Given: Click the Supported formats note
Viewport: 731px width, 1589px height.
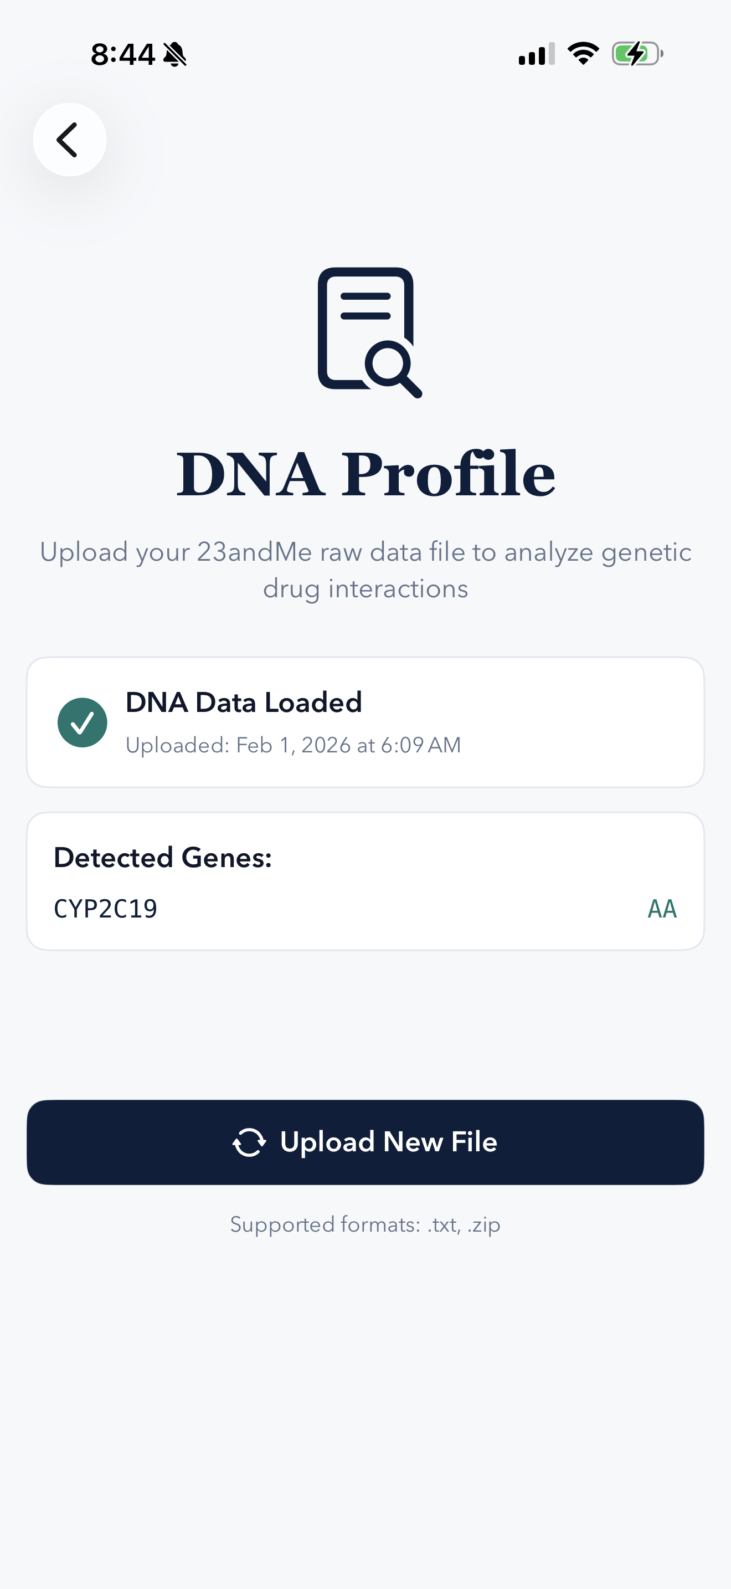Looking at the screenshot, I should click(365, 1224).
